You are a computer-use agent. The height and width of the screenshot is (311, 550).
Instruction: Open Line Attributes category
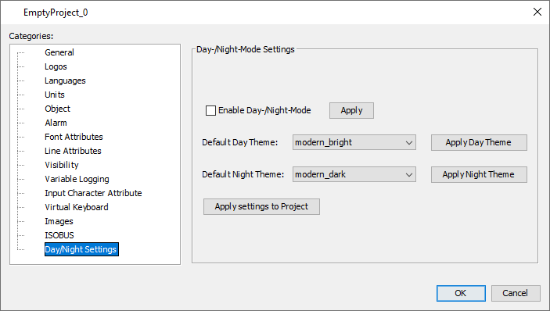73,151
